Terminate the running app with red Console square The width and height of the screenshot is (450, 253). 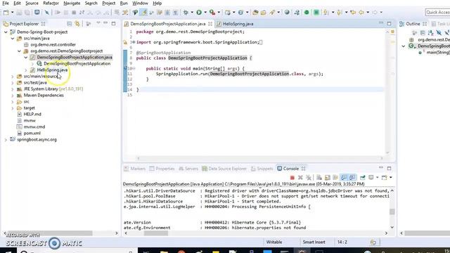click(x=292, y=178)
